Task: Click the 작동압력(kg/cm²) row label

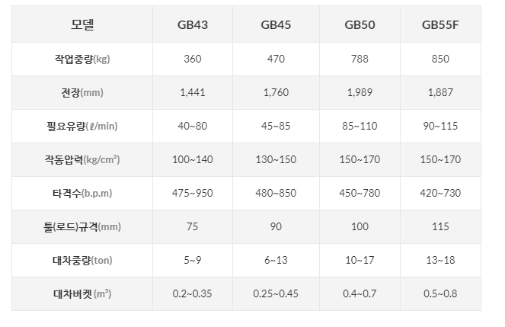Action: coord(82,159)
